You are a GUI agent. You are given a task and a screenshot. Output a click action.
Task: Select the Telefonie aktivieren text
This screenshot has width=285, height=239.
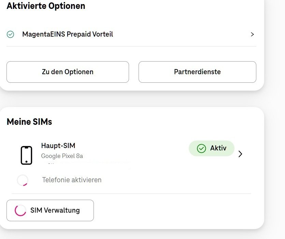click(72, 180)
